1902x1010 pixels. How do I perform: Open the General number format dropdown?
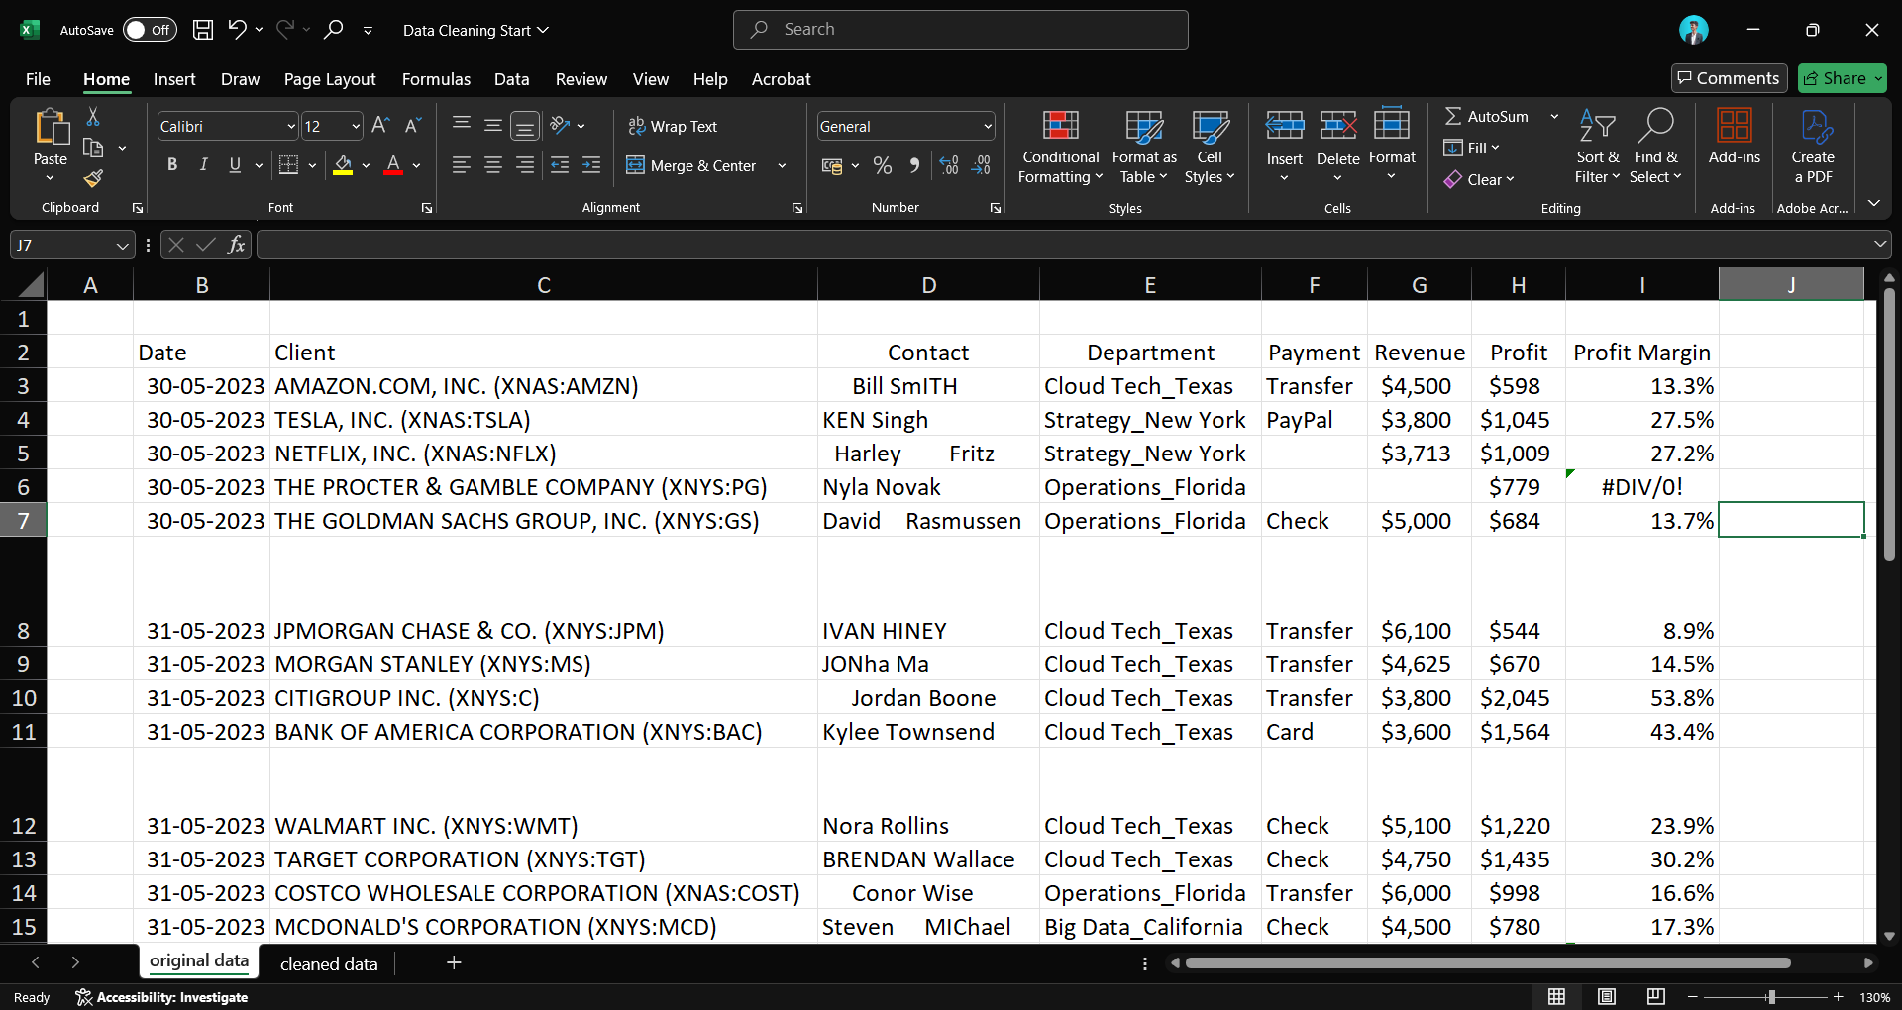988,126
